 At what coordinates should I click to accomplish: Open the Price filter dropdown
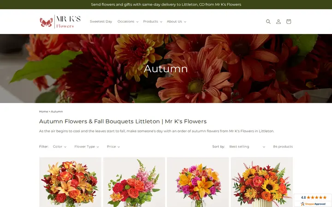click(x=113, y=147)
